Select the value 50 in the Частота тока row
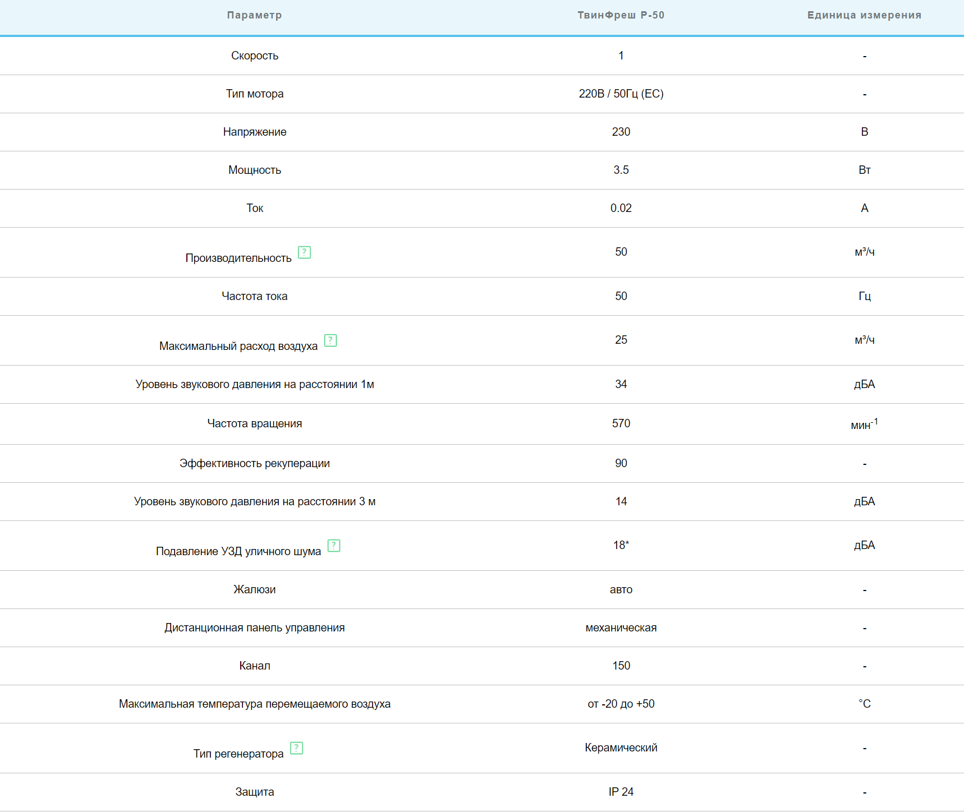 click(x=621, y=296)
